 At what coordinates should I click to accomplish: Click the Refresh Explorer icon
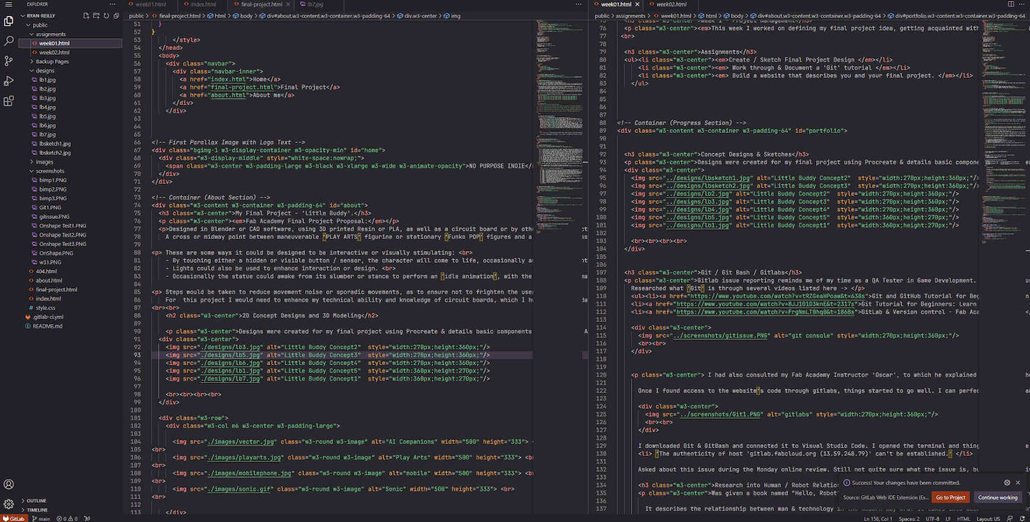point(106,16)
